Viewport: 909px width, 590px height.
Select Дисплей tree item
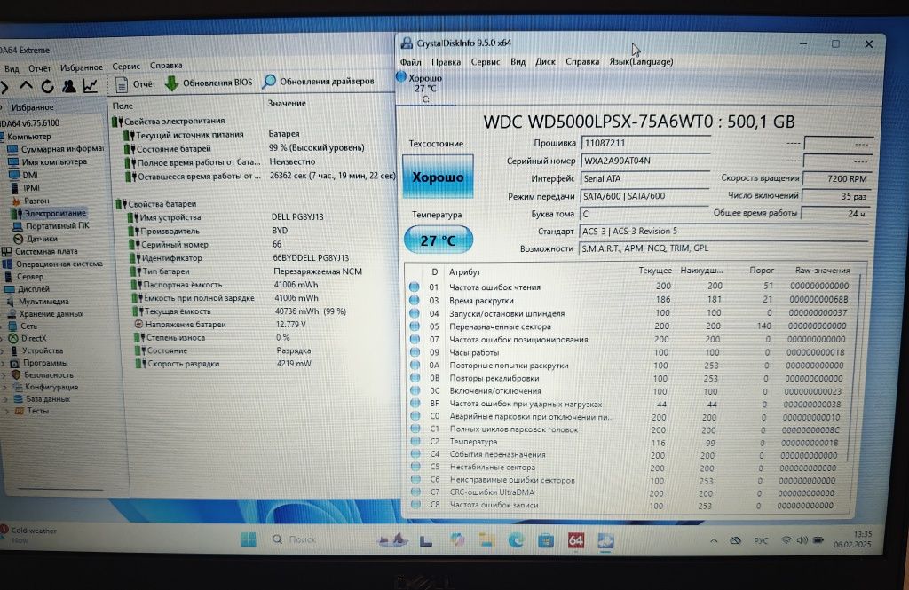(27, 288)
